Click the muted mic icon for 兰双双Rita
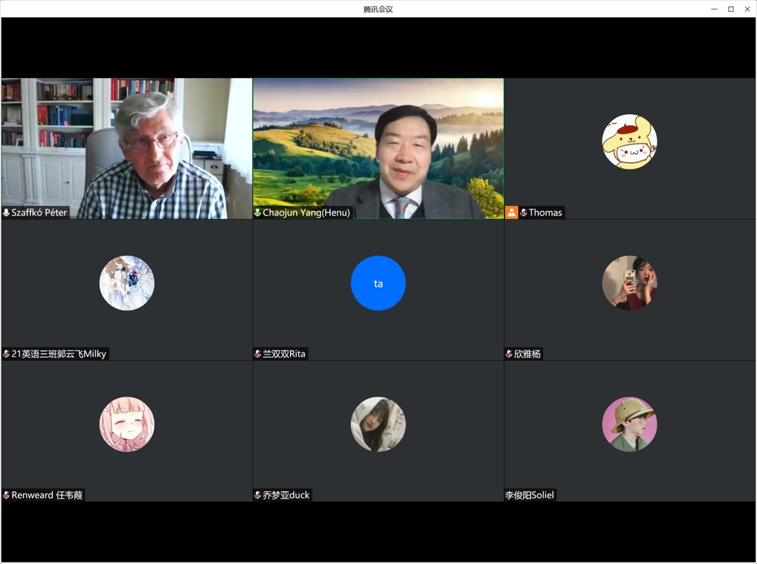The height and width of the screenshot is (564, 757). point(257,354)
